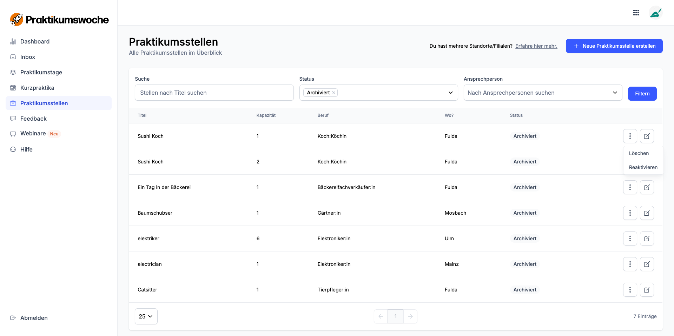The image size is (674, 336).
Task: Click edit icon for Ein Tag in der Bäckerei
Action: [647, 187]
